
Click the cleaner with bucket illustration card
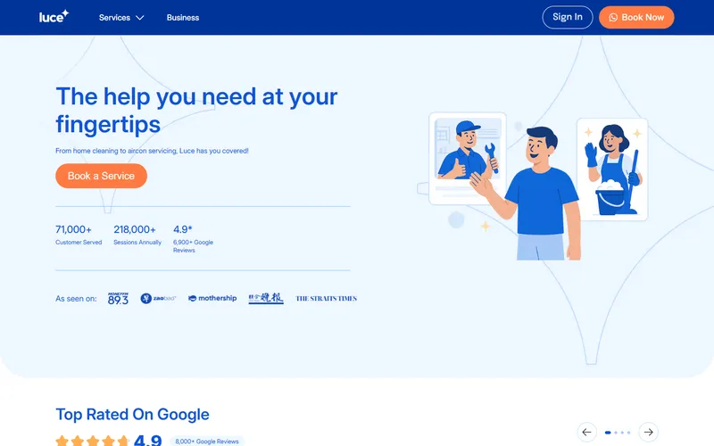(612, 169)
